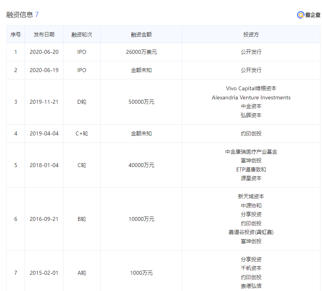Click the 发布日期 column header
322x291 pixels.
pos(44,34)
